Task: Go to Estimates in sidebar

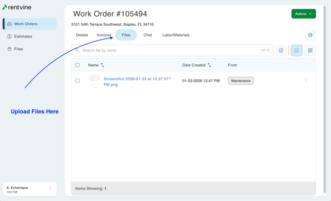Action: 23,37
